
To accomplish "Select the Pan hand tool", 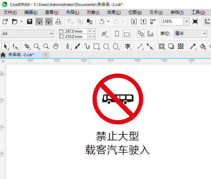I will coord(56,46).
